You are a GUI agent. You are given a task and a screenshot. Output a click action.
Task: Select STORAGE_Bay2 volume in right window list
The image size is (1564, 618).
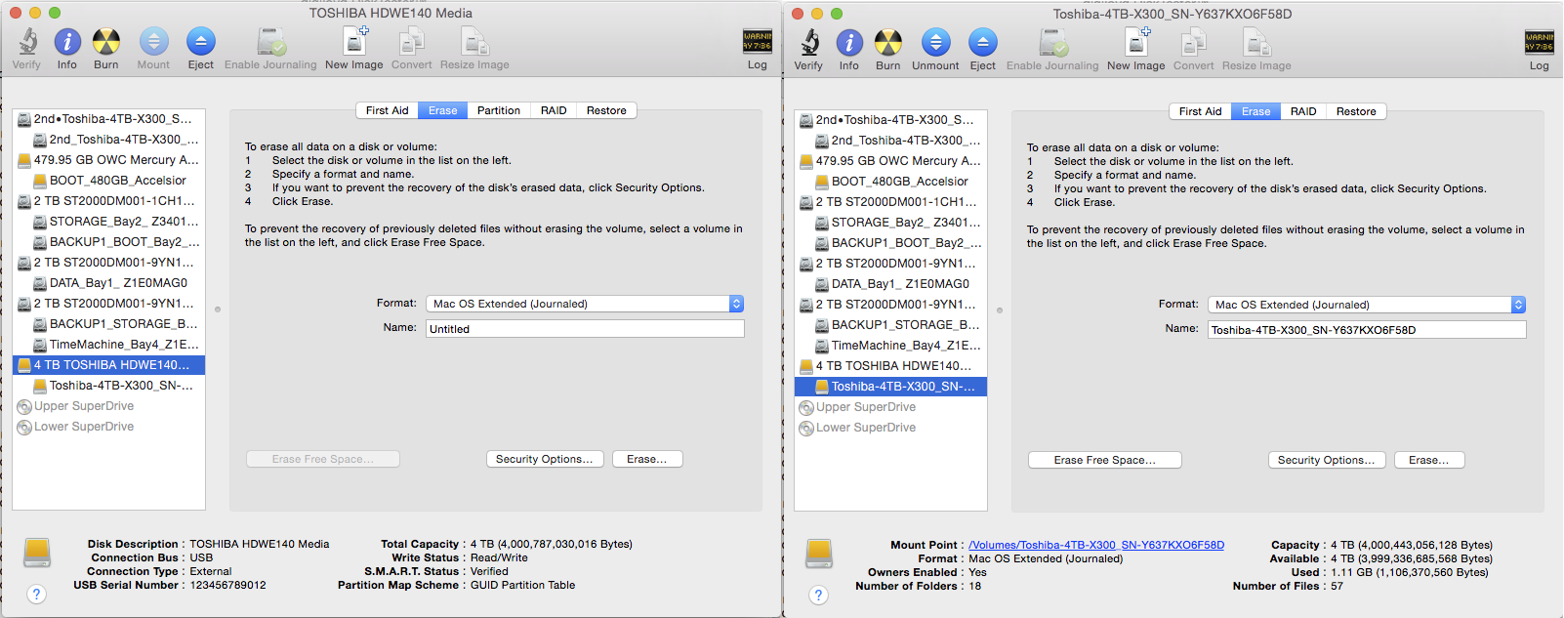click(x=890, y=223)
